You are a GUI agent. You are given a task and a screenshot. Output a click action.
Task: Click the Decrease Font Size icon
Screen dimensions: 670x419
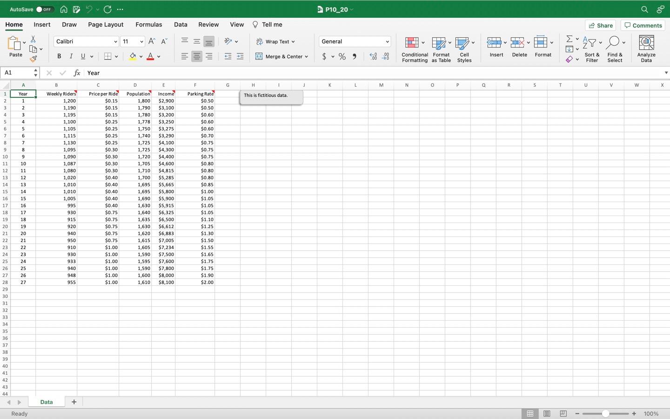(x=164, y=41)
